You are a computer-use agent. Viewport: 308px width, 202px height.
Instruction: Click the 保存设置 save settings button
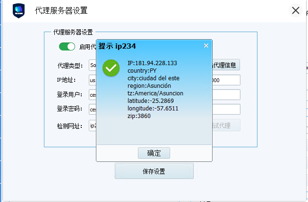(154, 171)
